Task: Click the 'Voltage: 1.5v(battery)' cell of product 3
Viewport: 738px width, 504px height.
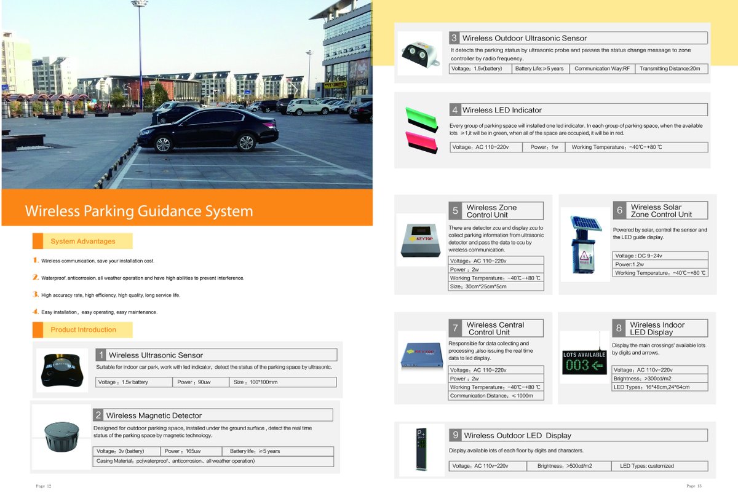Action: point(480,69)
